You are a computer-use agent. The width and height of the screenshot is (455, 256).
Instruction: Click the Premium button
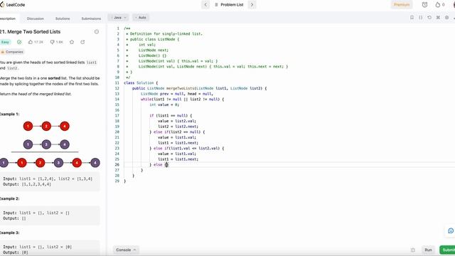(402, 5)
